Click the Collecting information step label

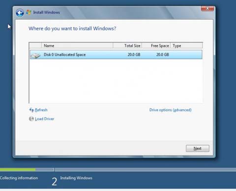(x=19, y=178)
